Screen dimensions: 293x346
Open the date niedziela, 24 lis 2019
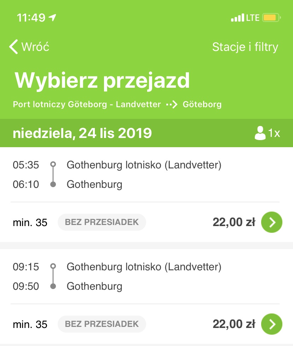click(82, 133)
